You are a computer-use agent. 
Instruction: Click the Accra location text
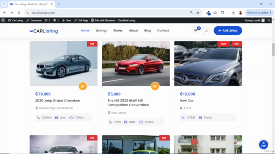click(187, 108)
